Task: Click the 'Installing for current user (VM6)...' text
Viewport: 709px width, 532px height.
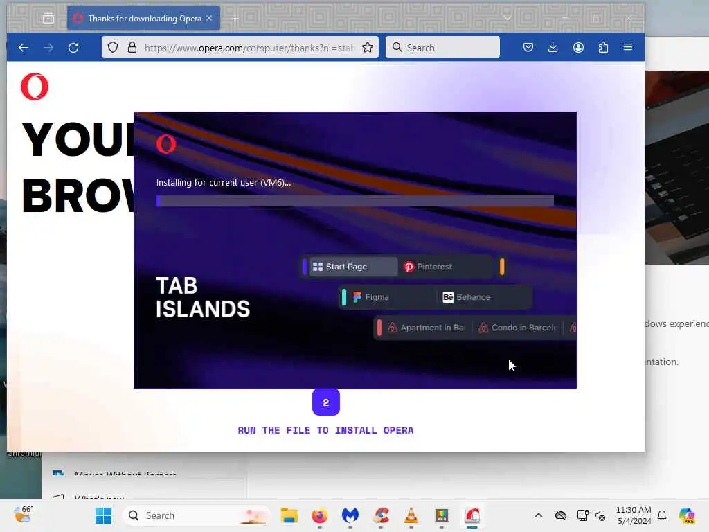Action: point(224,183)
